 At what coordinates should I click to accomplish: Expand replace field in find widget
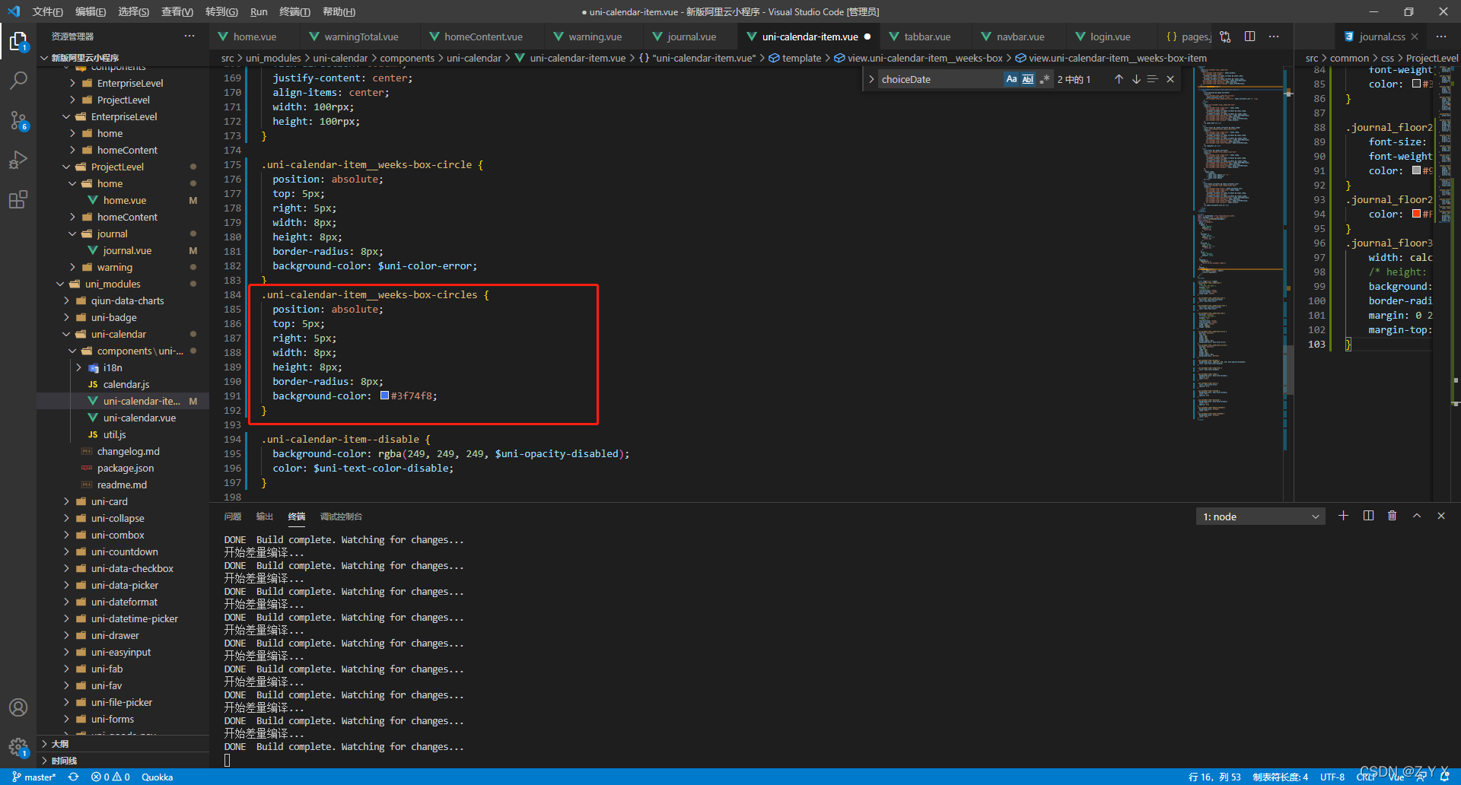[x=871, y=79]
